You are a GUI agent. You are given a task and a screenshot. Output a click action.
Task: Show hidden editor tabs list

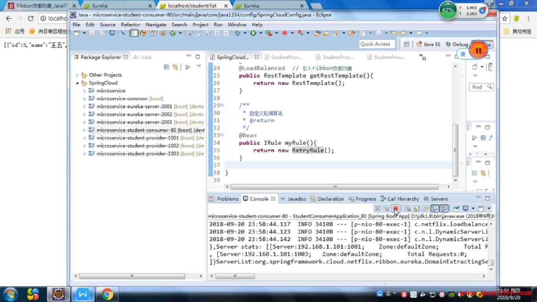(423, 57)
